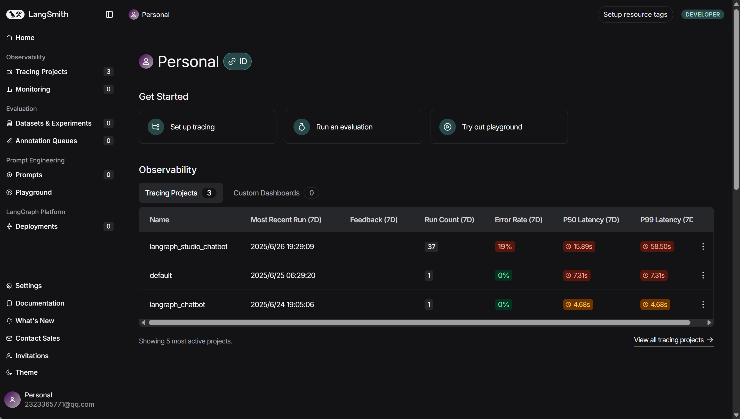Click the run count 37 badge
The width and height of the screenshot is (740, 419).
[431, 247]
